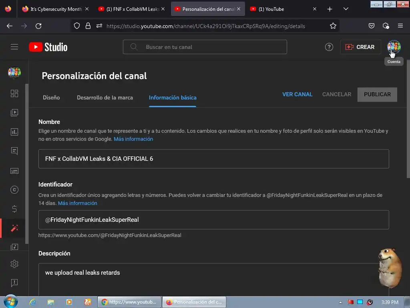
Task: Focus the Buscar en tu canal field
Action: click(205, 47)
